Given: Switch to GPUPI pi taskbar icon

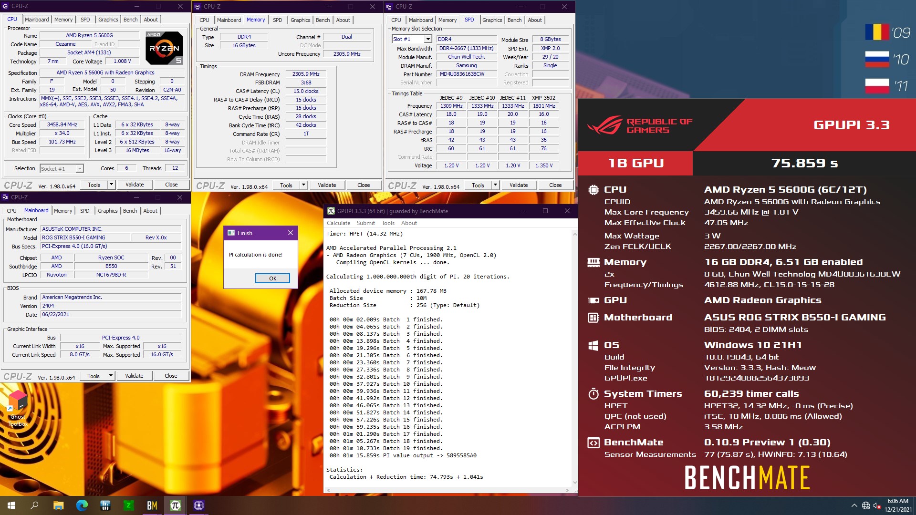Looking at the screenshot, I should [x=176, y=505].
